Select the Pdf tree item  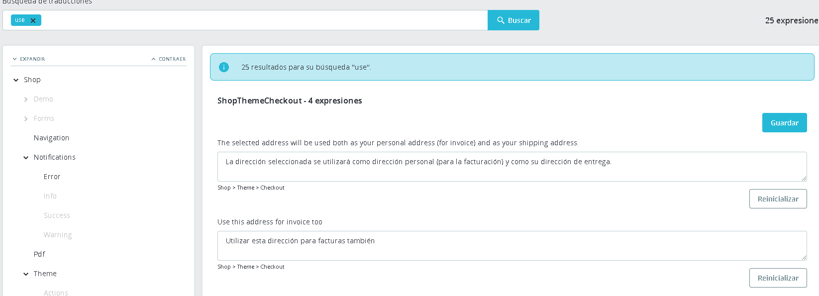click(39, 254)
